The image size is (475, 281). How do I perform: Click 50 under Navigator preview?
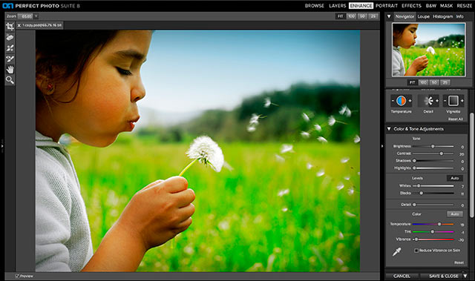(x=434, y=82)
